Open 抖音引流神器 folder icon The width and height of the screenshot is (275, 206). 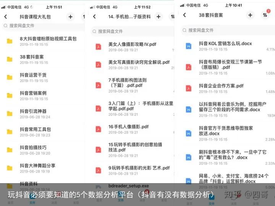[10, 114]
